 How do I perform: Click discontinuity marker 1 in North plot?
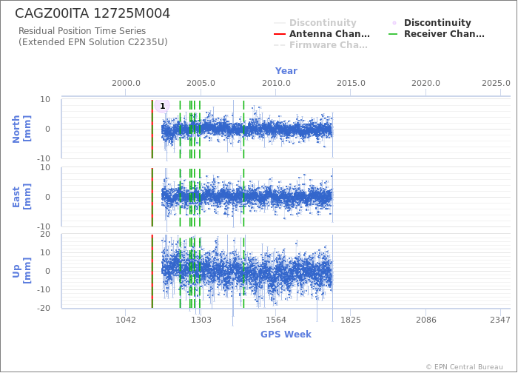162,106
